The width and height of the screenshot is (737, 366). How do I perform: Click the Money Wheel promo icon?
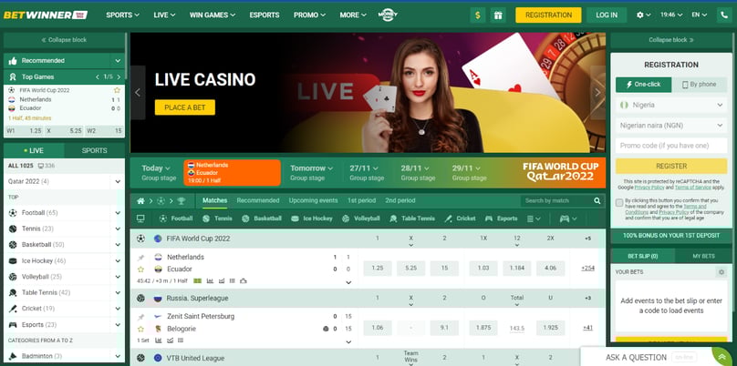point(388,15)
